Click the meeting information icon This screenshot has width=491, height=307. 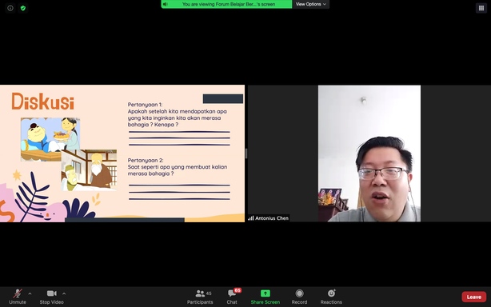pos(10,8)
